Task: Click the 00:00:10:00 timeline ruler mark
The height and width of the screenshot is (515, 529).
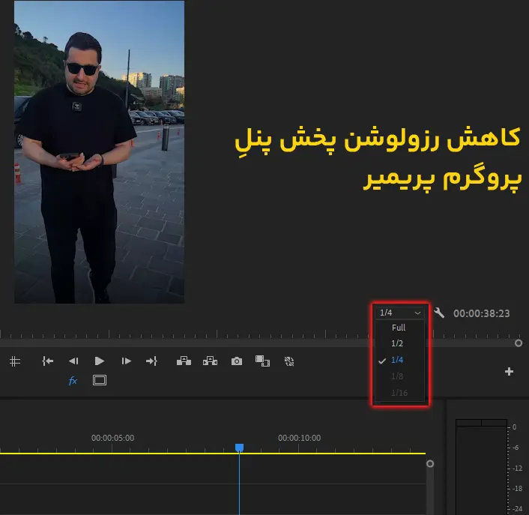Action: click(x=299, y=438)
